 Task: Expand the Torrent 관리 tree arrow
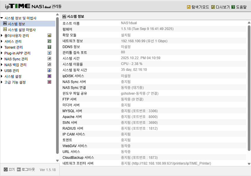point(2,47)
